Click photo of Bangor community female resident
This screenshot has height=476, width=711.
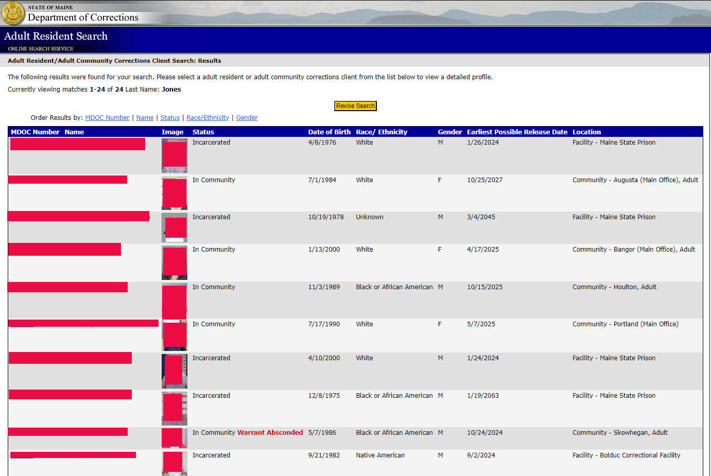click(174, 262)
